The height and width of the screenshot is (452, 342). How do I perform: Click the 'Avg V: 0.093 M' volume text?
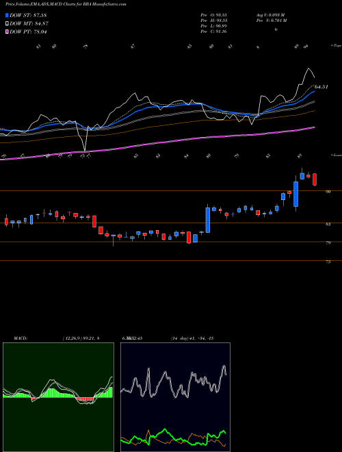[270, 15]
